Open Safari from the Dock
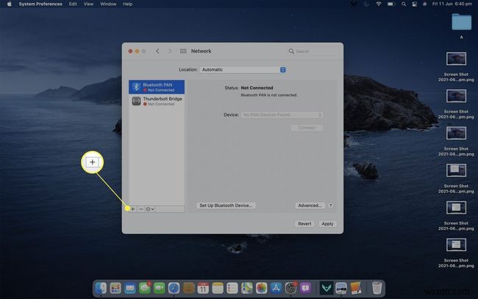Image resolution: width=478 pixels, height=299 pixels. [x=174, y=288]
